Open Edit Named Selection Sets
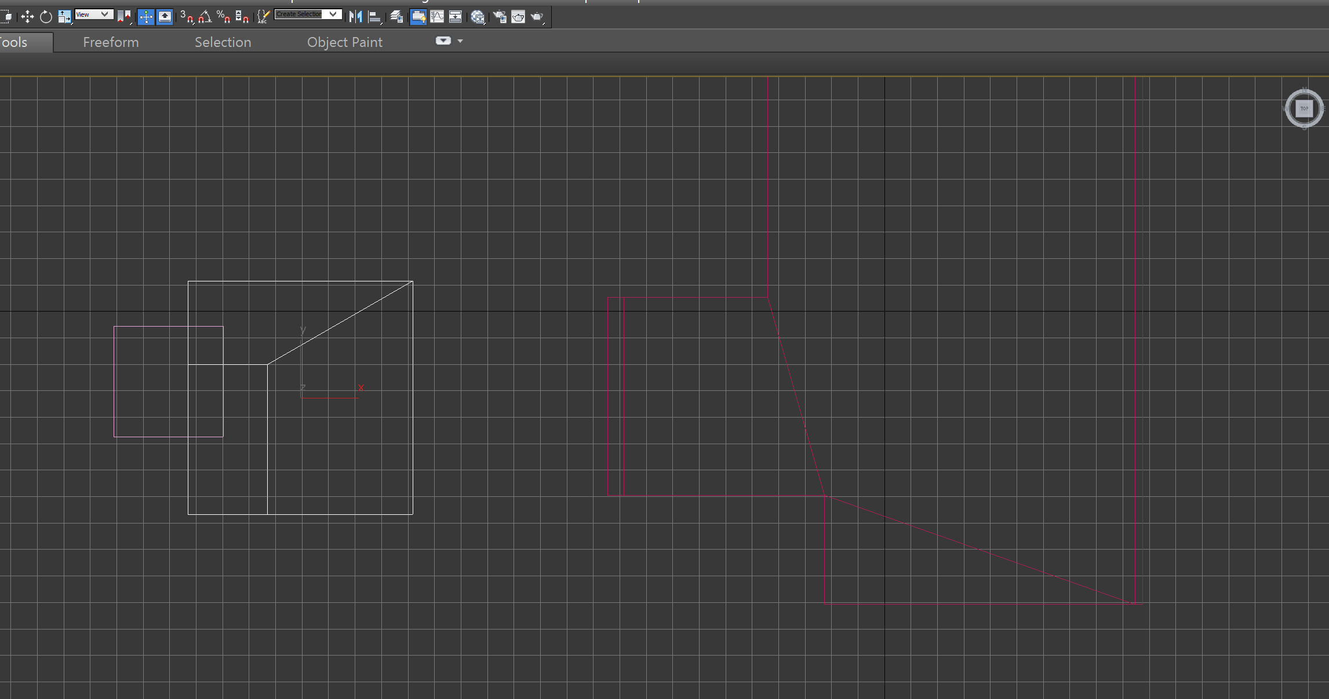 click(x=263, y=17)
